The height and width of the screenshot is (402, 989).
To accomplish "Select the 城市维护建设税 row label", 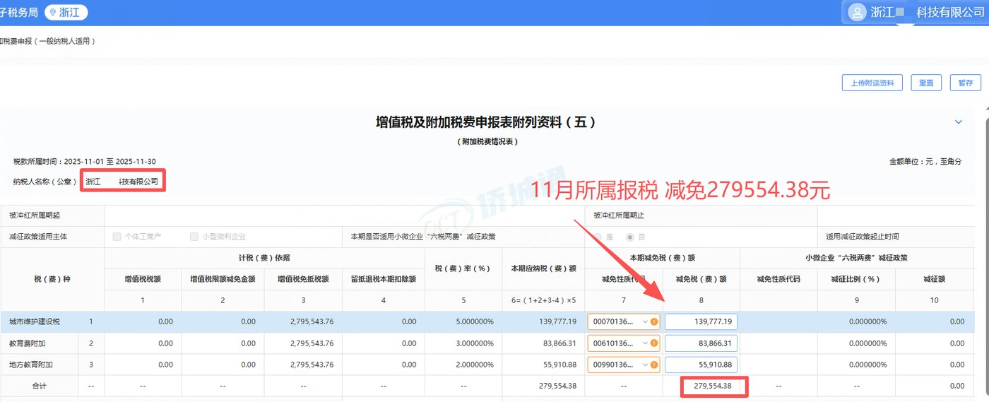I will (34, 321).
